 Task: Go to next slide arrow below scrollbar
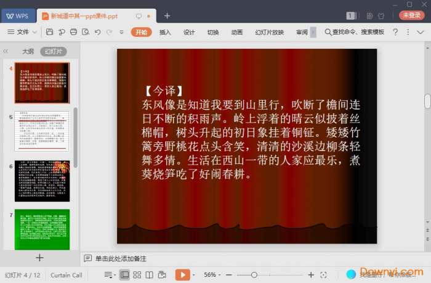[x=427, y=239]
